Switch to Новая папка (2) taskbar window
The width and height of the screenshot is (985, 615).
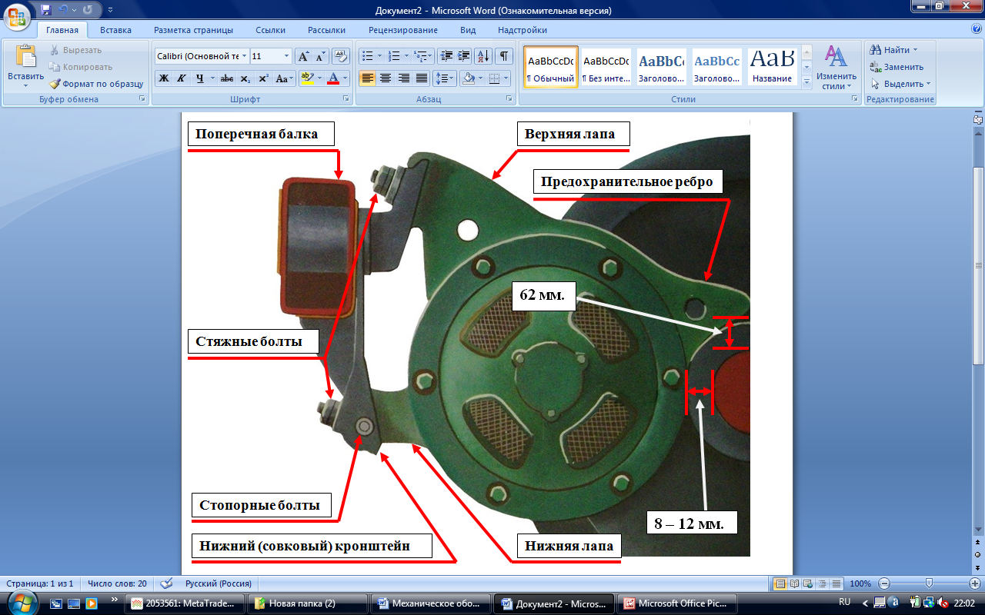308,603
